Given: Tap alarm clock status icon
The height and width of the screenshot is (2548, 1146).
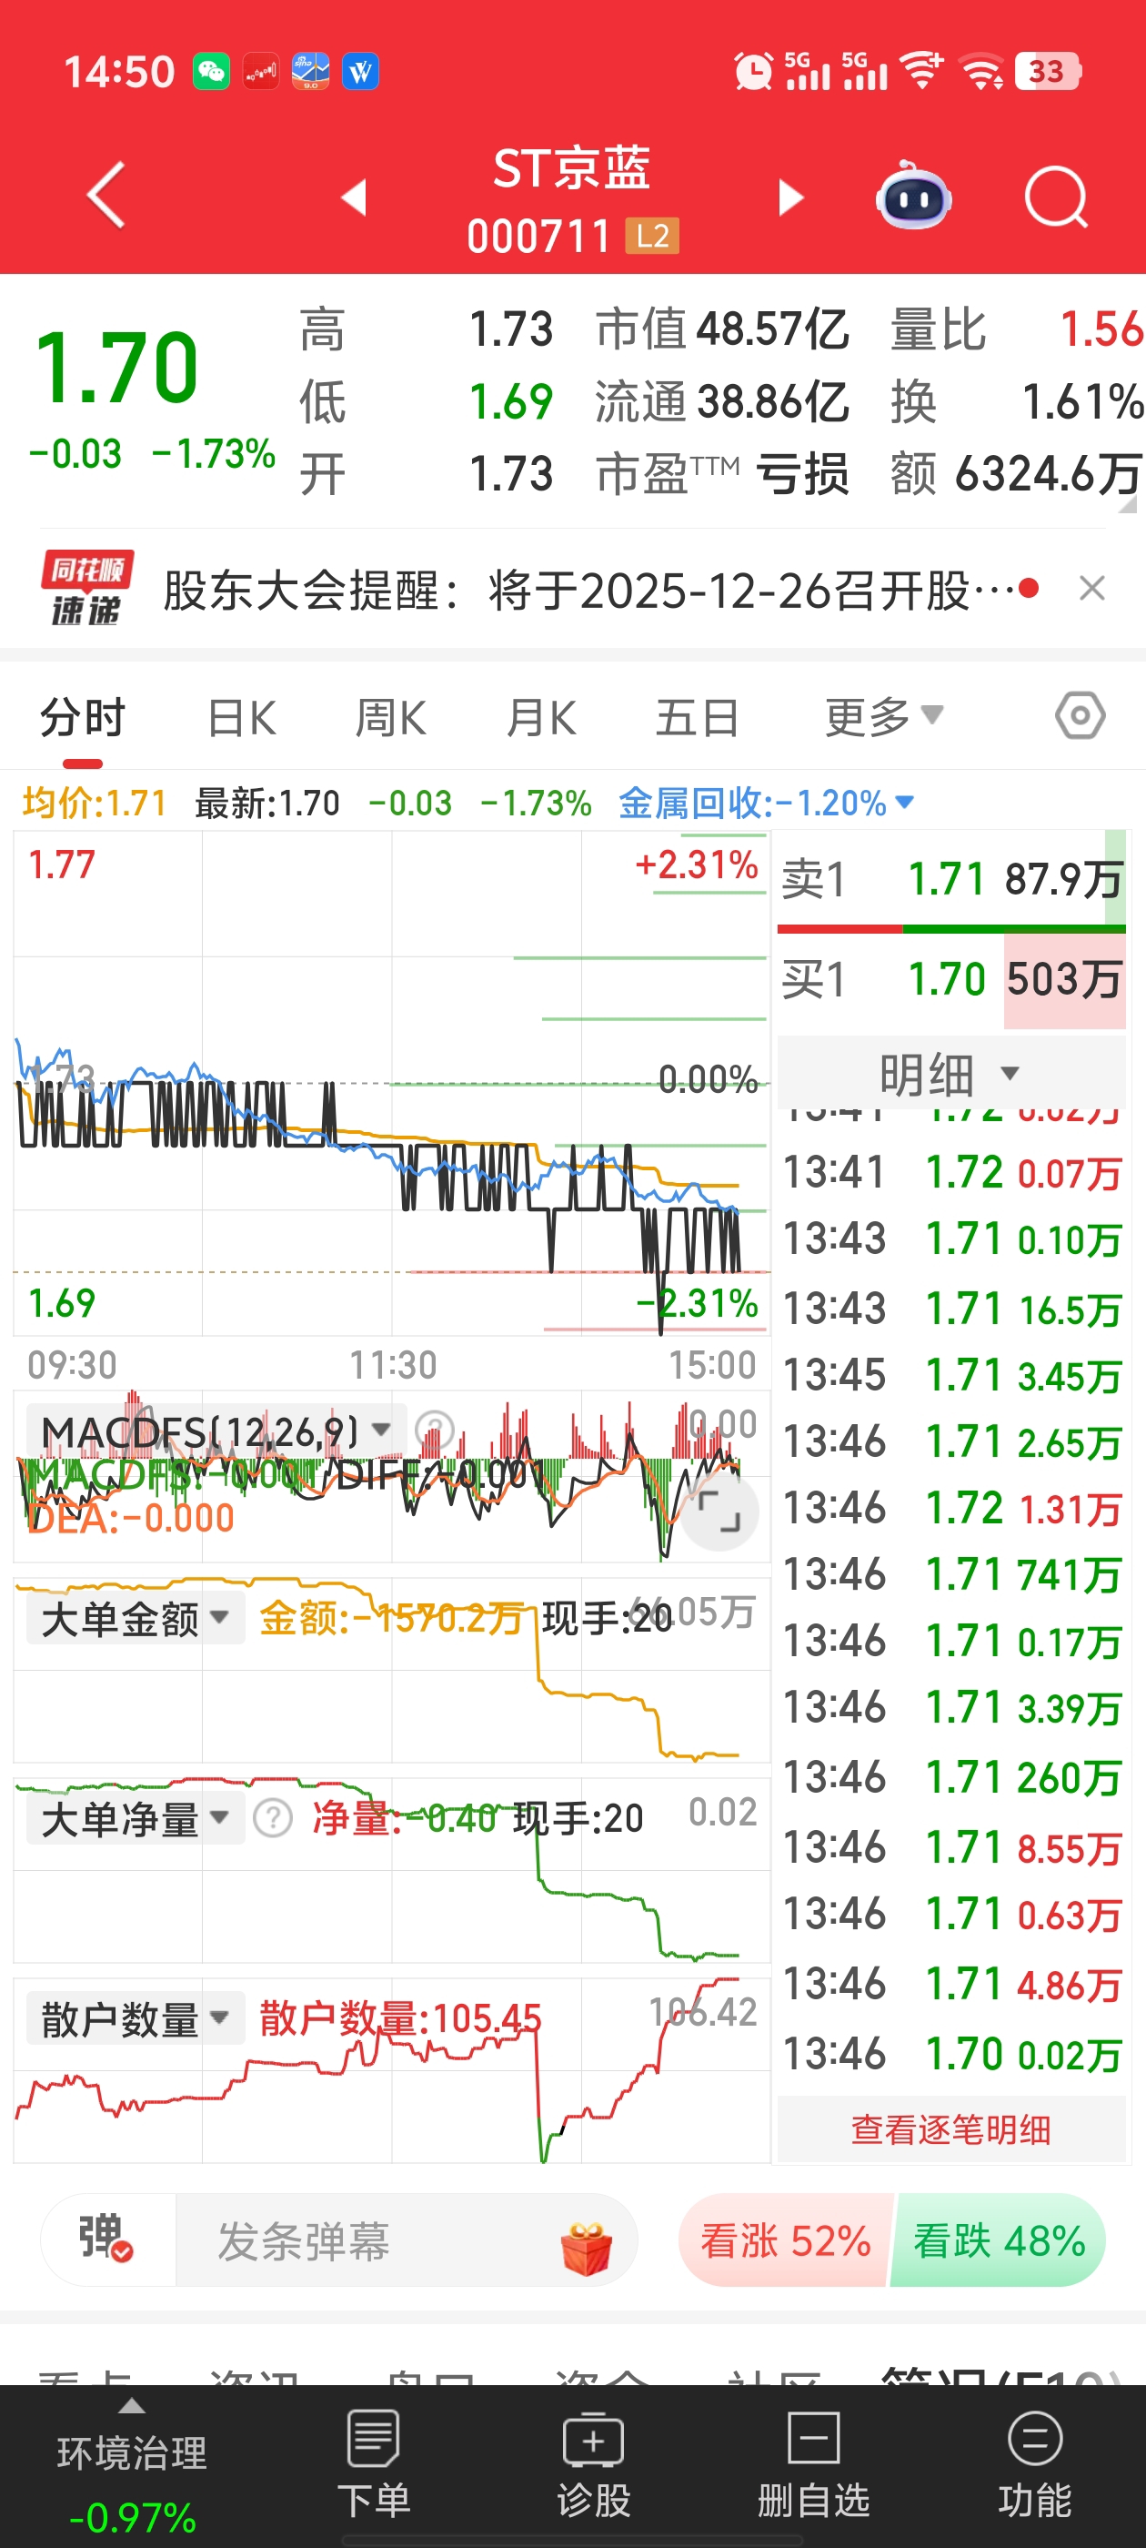Looking at the screenshot, I should (x=753, y=71).
